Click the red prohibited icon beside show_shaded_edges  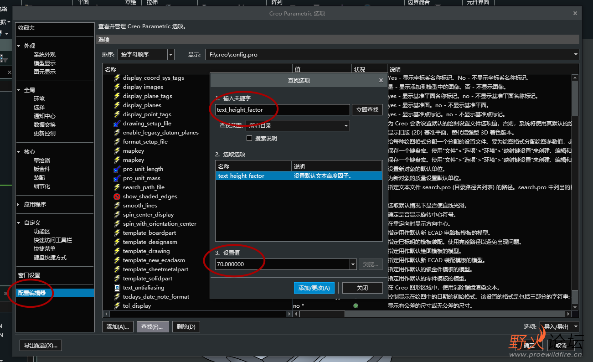click(117, 197)
